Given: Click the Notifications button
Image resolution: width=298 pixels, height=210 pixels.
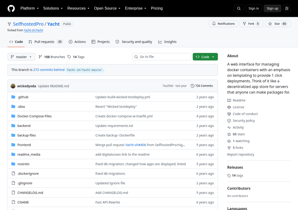Looking at the screenshot, I should click(x=223, y=24).
